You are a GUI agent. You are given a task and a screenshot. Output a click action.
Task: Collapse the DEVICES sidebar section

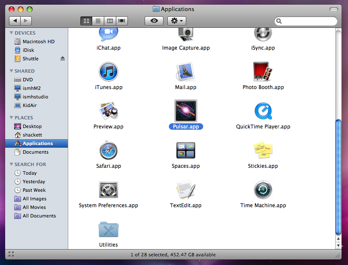[11, 33]
